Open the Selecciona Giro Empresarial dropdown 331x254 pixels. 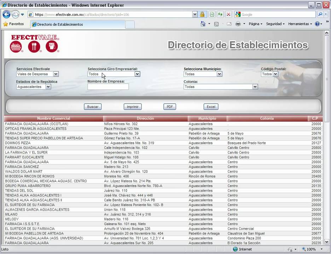(x=138, y=74)
